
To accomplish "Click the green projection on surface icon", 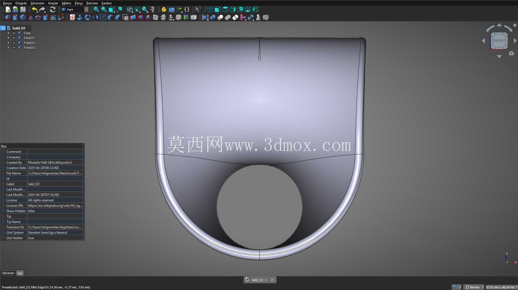I will pos(186,18).
